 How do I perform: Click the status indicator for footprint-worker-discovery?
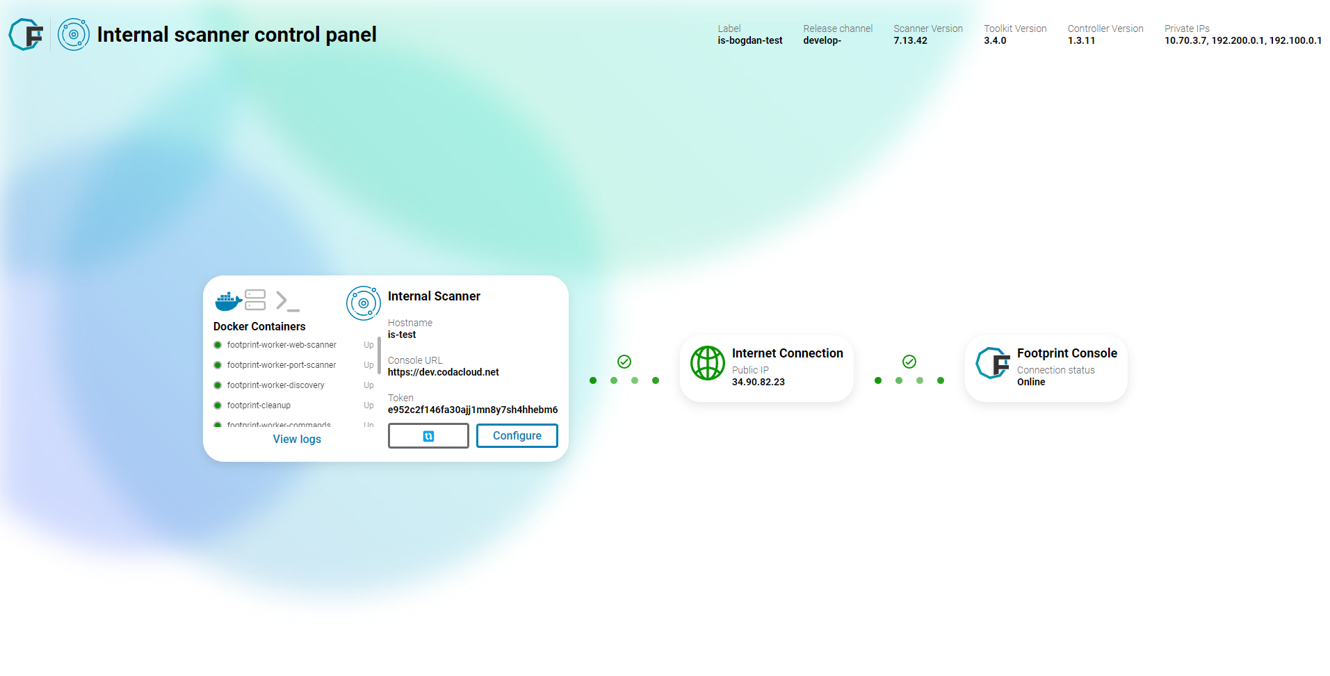[218, 385]
